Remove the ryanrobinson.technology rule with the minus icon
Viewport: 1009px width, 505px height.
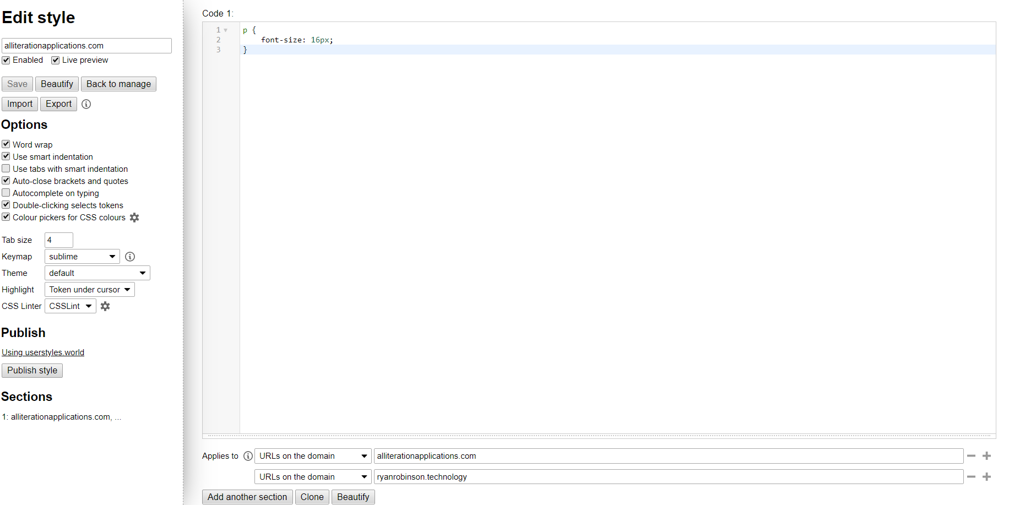(971, 477)
